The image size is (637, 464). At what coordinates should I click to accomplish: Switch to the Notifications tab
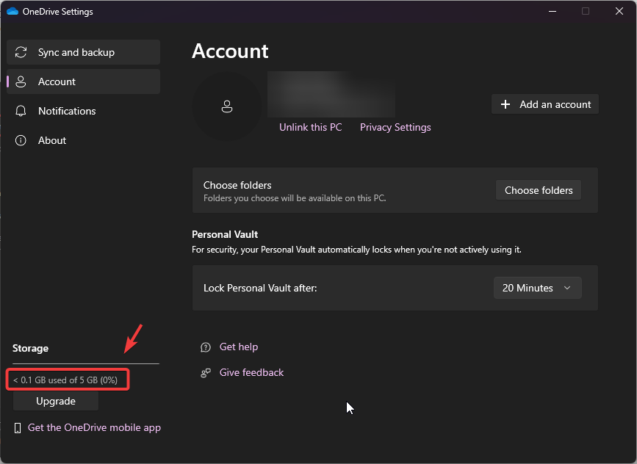67,112
